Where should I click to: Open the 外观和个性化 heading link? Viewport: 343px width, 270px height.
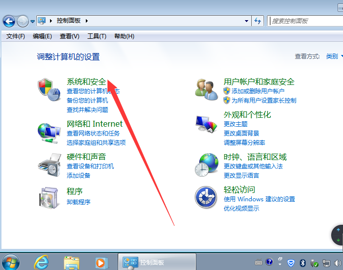coord(247,115)
